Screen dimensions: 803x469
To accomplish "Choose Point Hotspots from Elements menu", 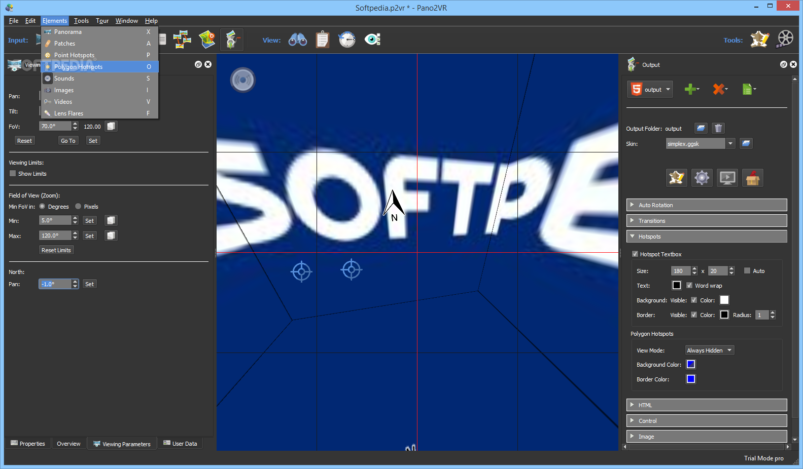I will pyautogui.click(x=100, y=55).
